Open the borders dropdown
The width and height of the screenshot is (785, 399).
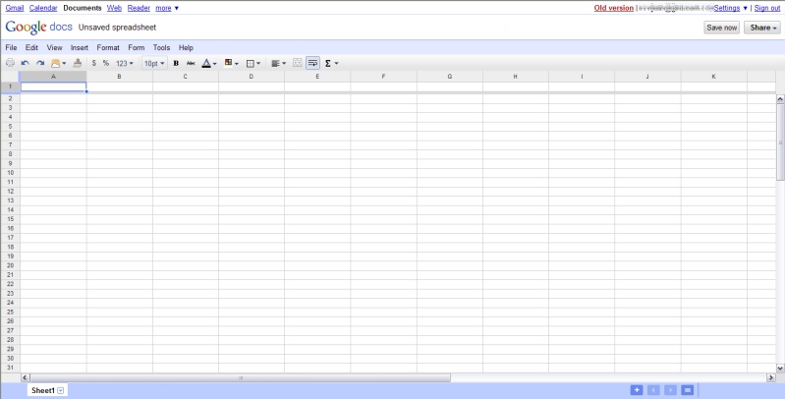click(253, 63)
